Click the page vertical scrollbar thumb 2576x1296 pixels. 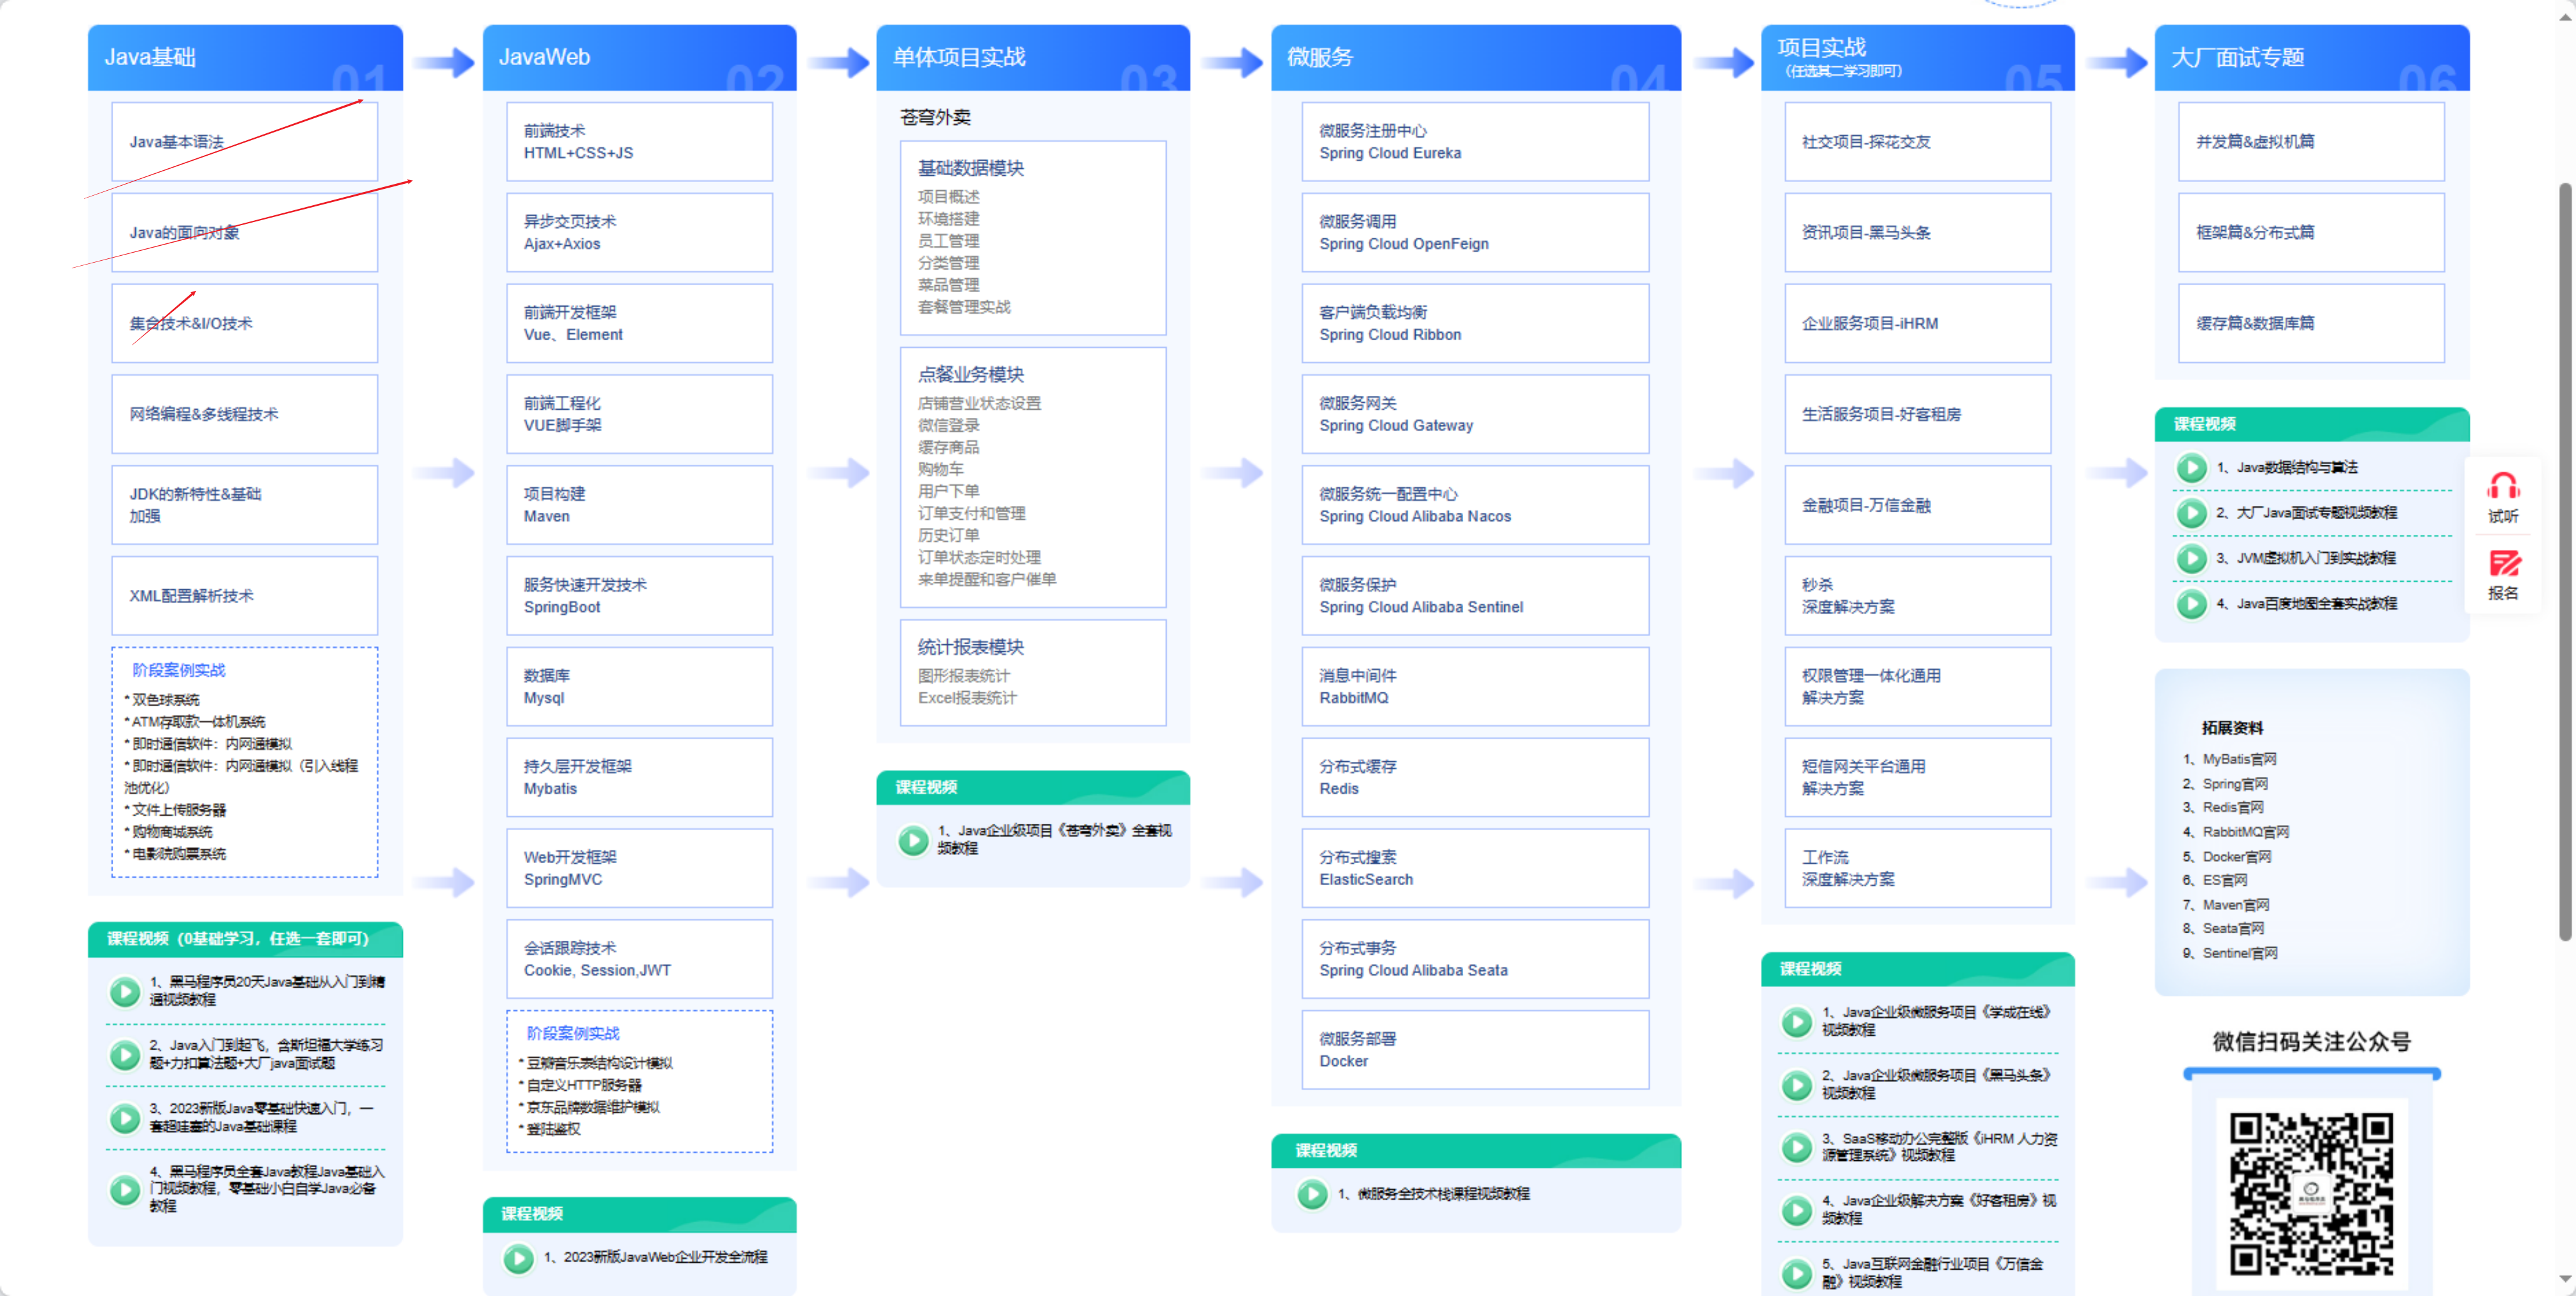click(2565, 560)
